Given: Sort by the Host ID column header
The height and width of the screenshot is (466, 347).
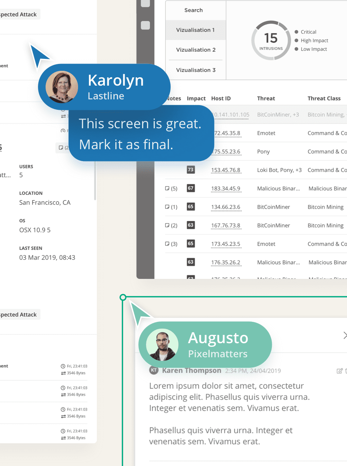Looking at the screenshot, I should pos(221,98).
